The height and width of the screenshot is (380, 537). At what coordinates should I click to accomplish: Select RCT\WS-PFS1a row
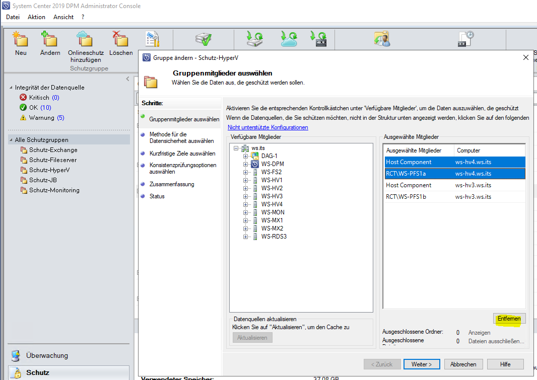pos(454,174)
